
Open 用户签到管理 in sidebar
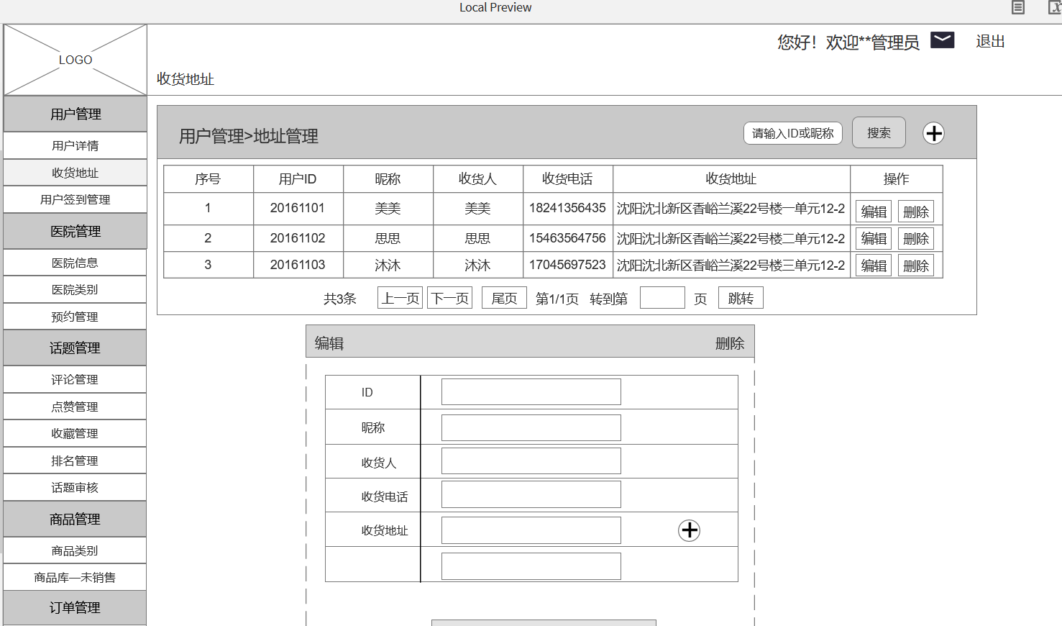[75, 199]
